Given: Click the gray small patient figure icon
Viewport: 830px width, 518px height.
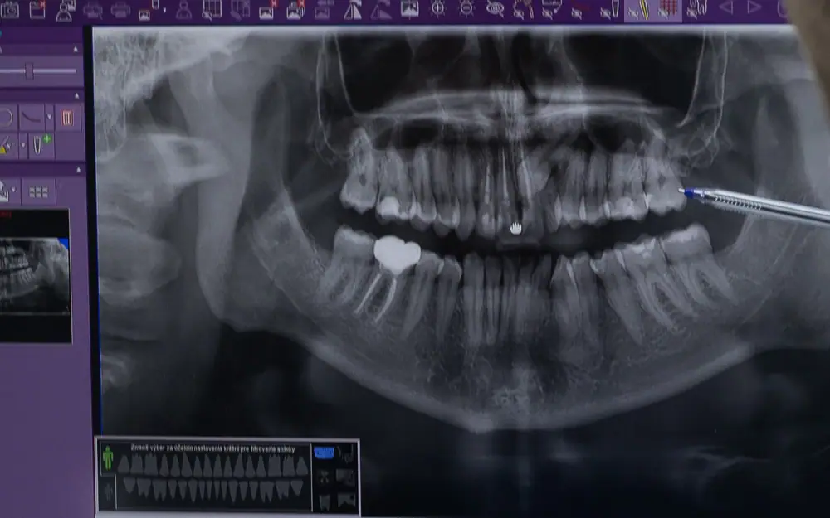Looking at the screenshot, I should click(x=109, y=492).
